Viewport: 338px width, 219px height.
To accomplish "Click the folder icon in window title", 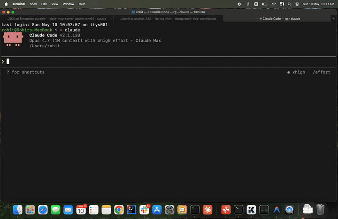I will (x=133, y=12).
